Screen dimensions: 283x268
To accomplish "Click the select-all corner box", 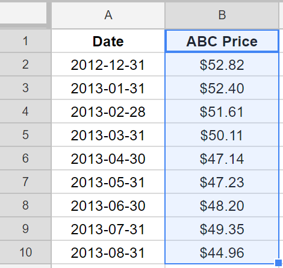I will click(x=23, y=13).
